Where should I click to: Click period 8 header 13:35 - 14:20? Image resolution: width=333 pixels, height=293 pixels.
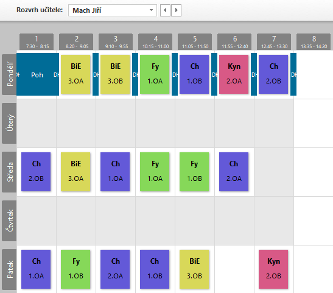pyautogui.click(x=314, y=42)
